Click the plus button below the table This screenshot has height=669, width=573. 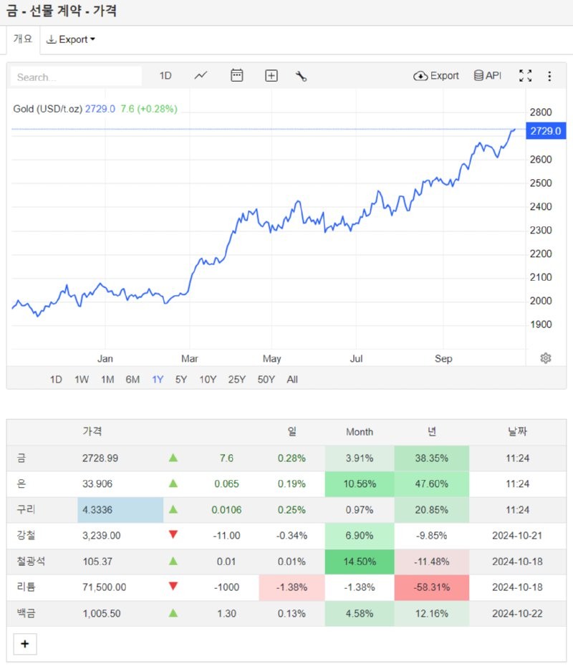25,644
